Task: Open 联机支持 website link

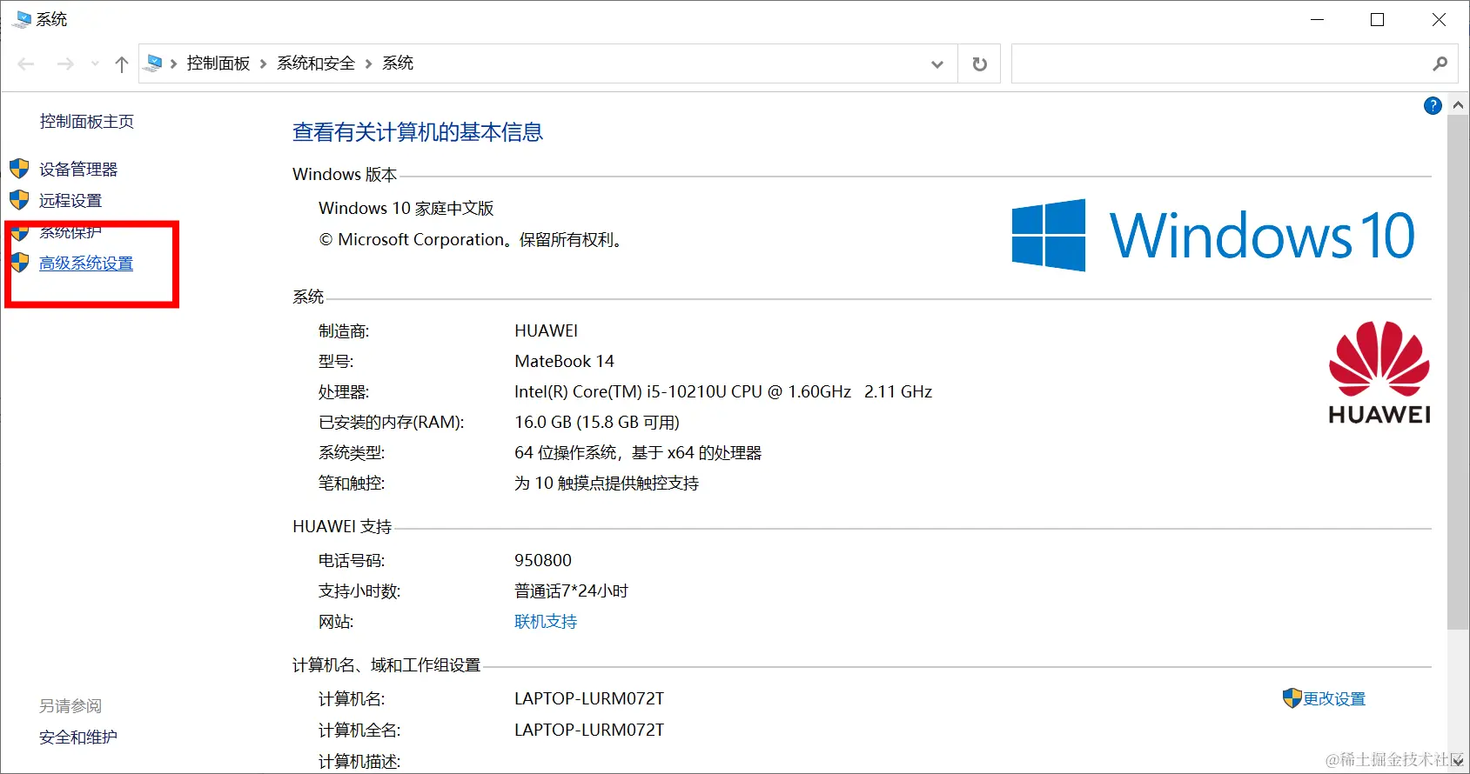Action: point(546,621)
